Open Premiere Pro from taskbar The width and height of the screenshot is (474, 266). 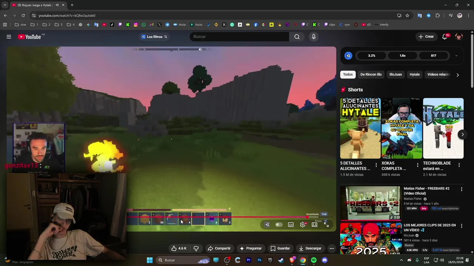[x=248, y=260]
